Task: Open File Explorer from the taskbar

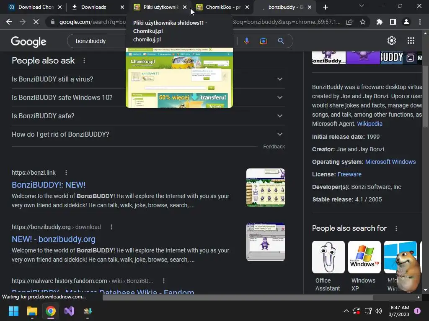Action: (x=32, y=311)
